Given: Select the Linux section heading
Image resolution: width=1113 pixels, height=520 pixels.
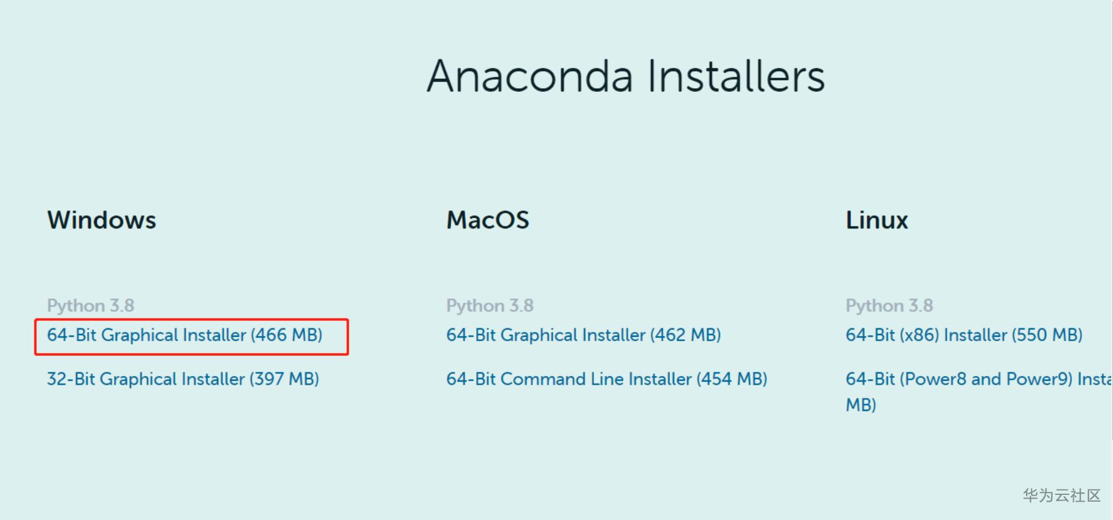Looking at the screenshot, I should pyautogui.click(x=876, y=220).
